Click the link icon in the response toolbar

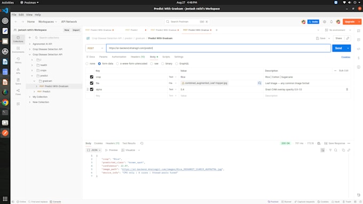(x=349, y=150)
